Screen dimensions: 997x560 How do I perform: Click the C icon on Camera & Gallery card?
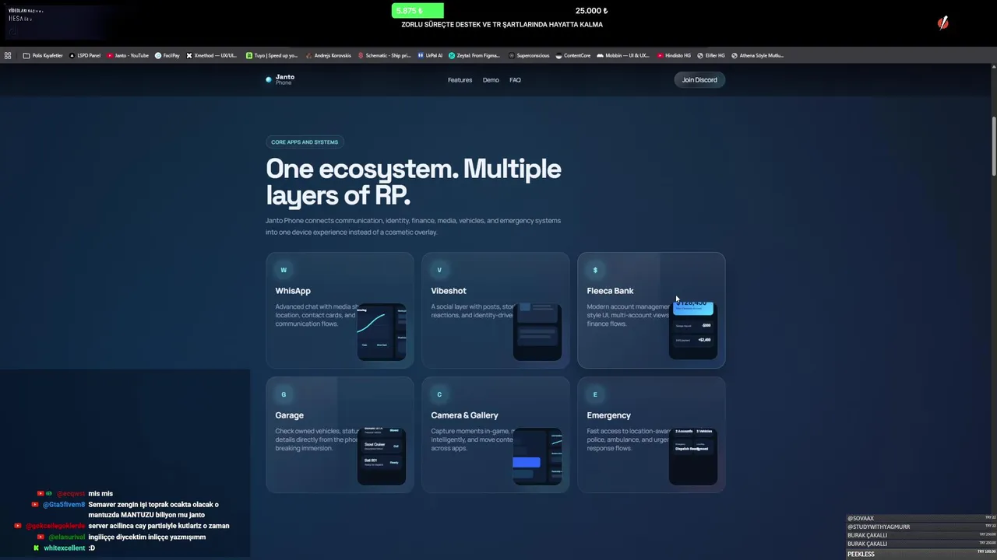click(439, 394)
